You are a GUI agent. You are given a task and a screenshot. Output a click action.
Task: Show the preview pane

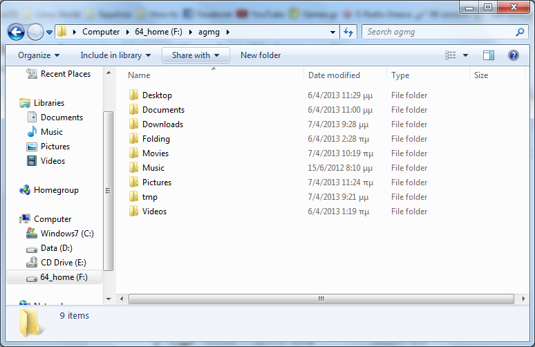coord(489,55)
